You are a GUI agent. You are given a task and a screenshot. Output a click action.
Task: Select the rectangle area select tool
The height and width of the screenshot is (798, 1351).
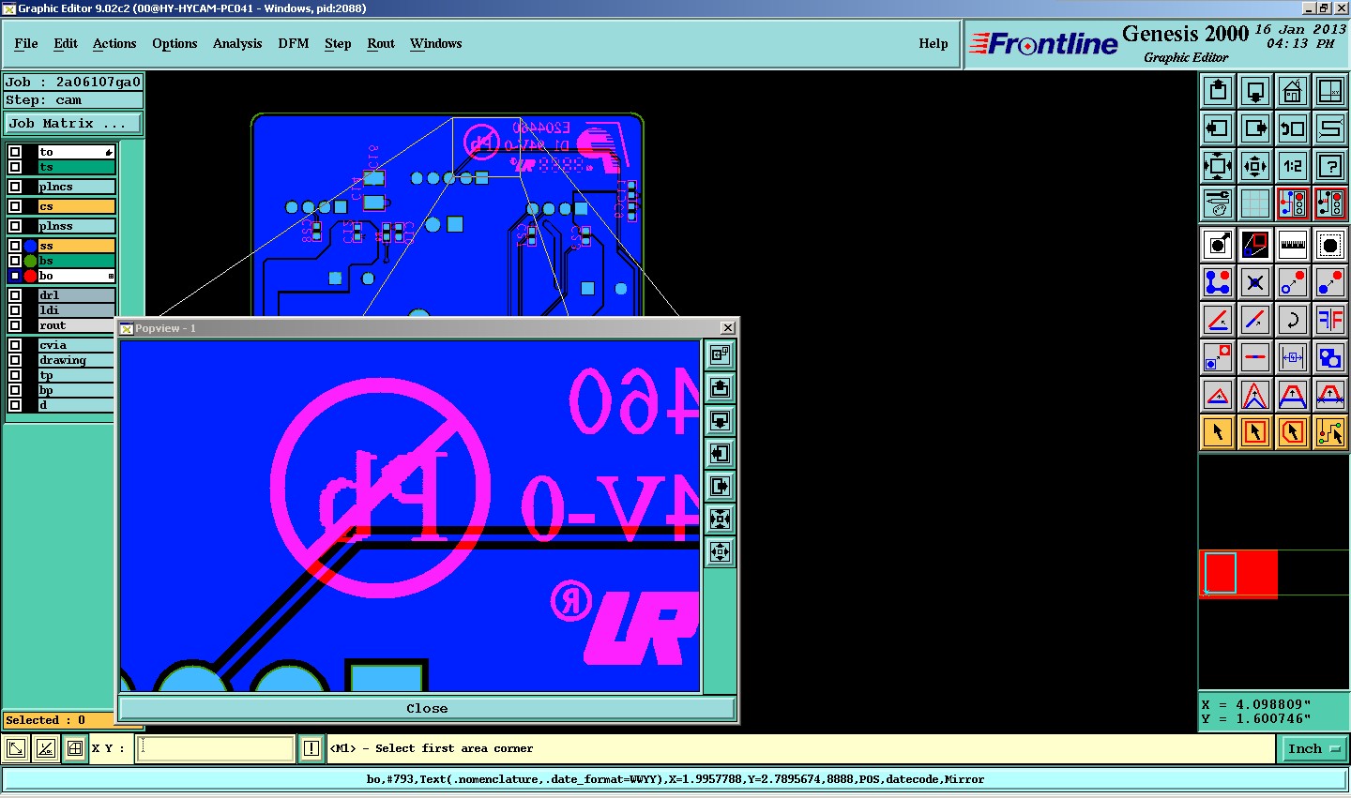click(1255, 432)
